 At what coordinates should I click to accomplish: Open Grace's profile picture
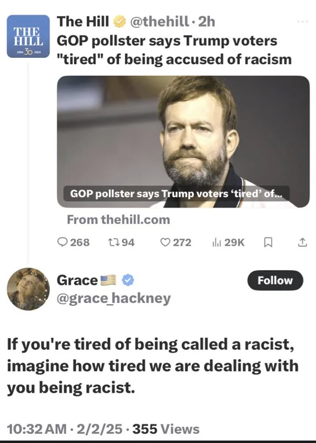tap(28, 289)
